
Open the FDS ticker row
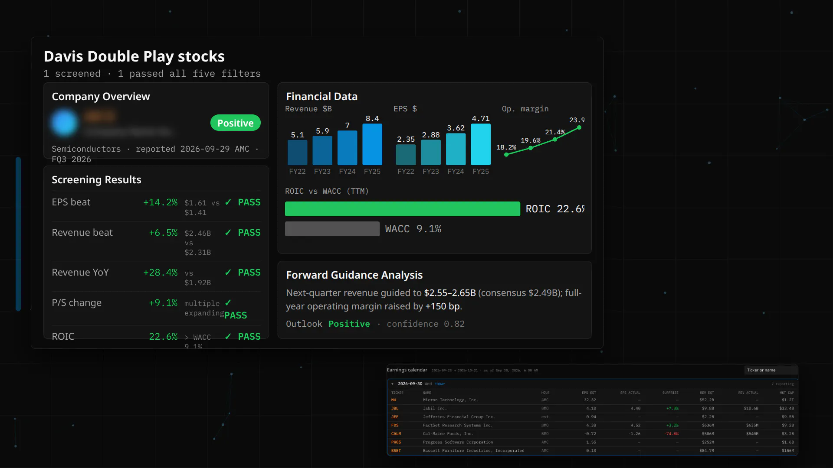(592, 425)
